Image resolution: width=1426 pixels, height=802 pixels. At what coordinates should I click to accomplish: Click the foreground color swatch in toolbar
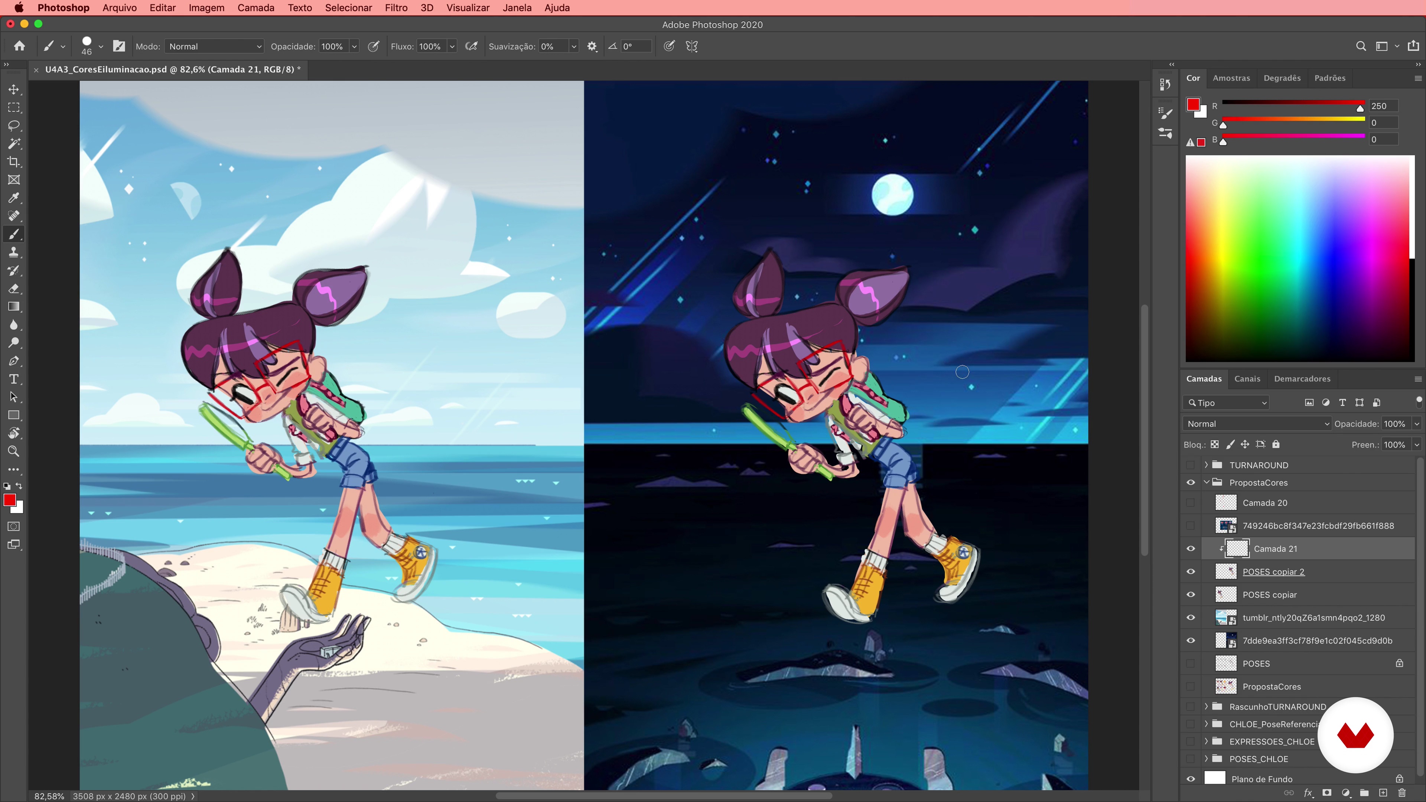(9, 500)
